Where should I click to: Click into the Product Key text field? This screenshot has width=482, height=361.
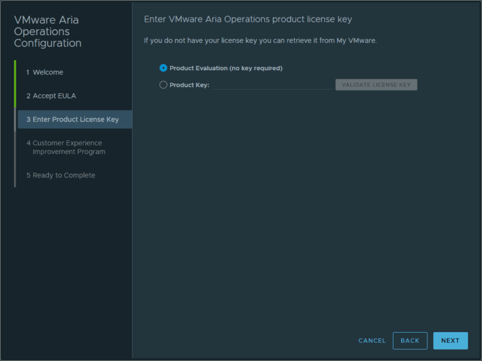point(272,85)
